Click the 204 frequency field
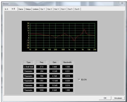Viewport: 127px width, 102px height. pos(42,71)
